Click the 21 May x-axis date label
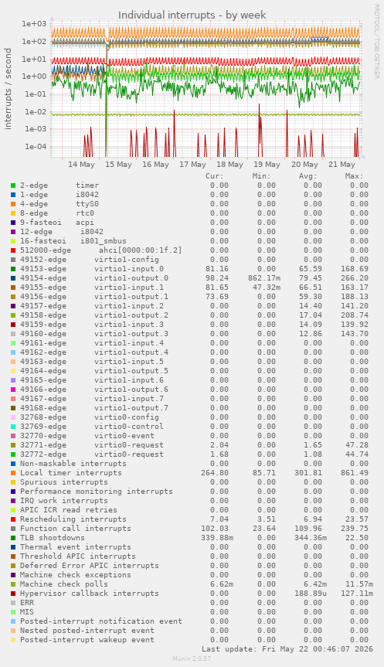Viewport: 384px width, 667px height. [342, 165]
